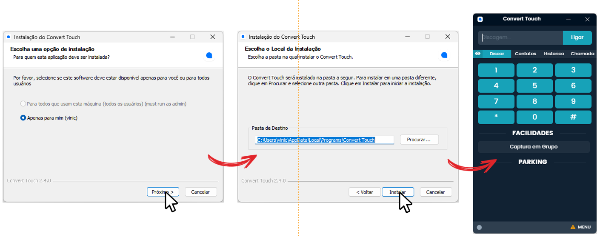Image resolution: width=600 pixels, height=237 pixels.
Task: Minimize the first installer window
Action: tap(173, 37)
